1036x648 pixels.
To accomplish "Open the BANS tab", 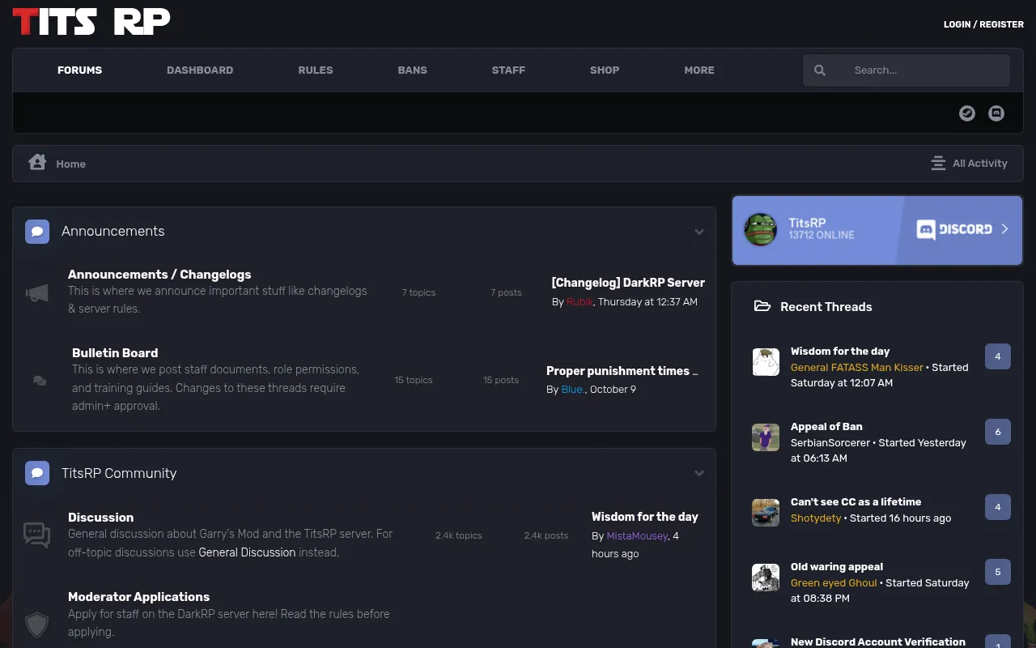I will point(412,70).
